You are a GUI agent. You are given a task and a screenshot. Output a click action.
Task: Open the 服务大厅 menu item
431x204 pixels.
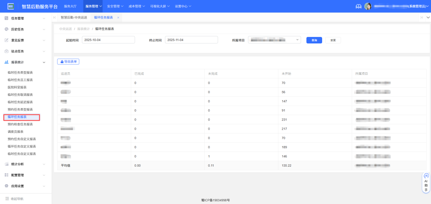click(x=71, y=6)
